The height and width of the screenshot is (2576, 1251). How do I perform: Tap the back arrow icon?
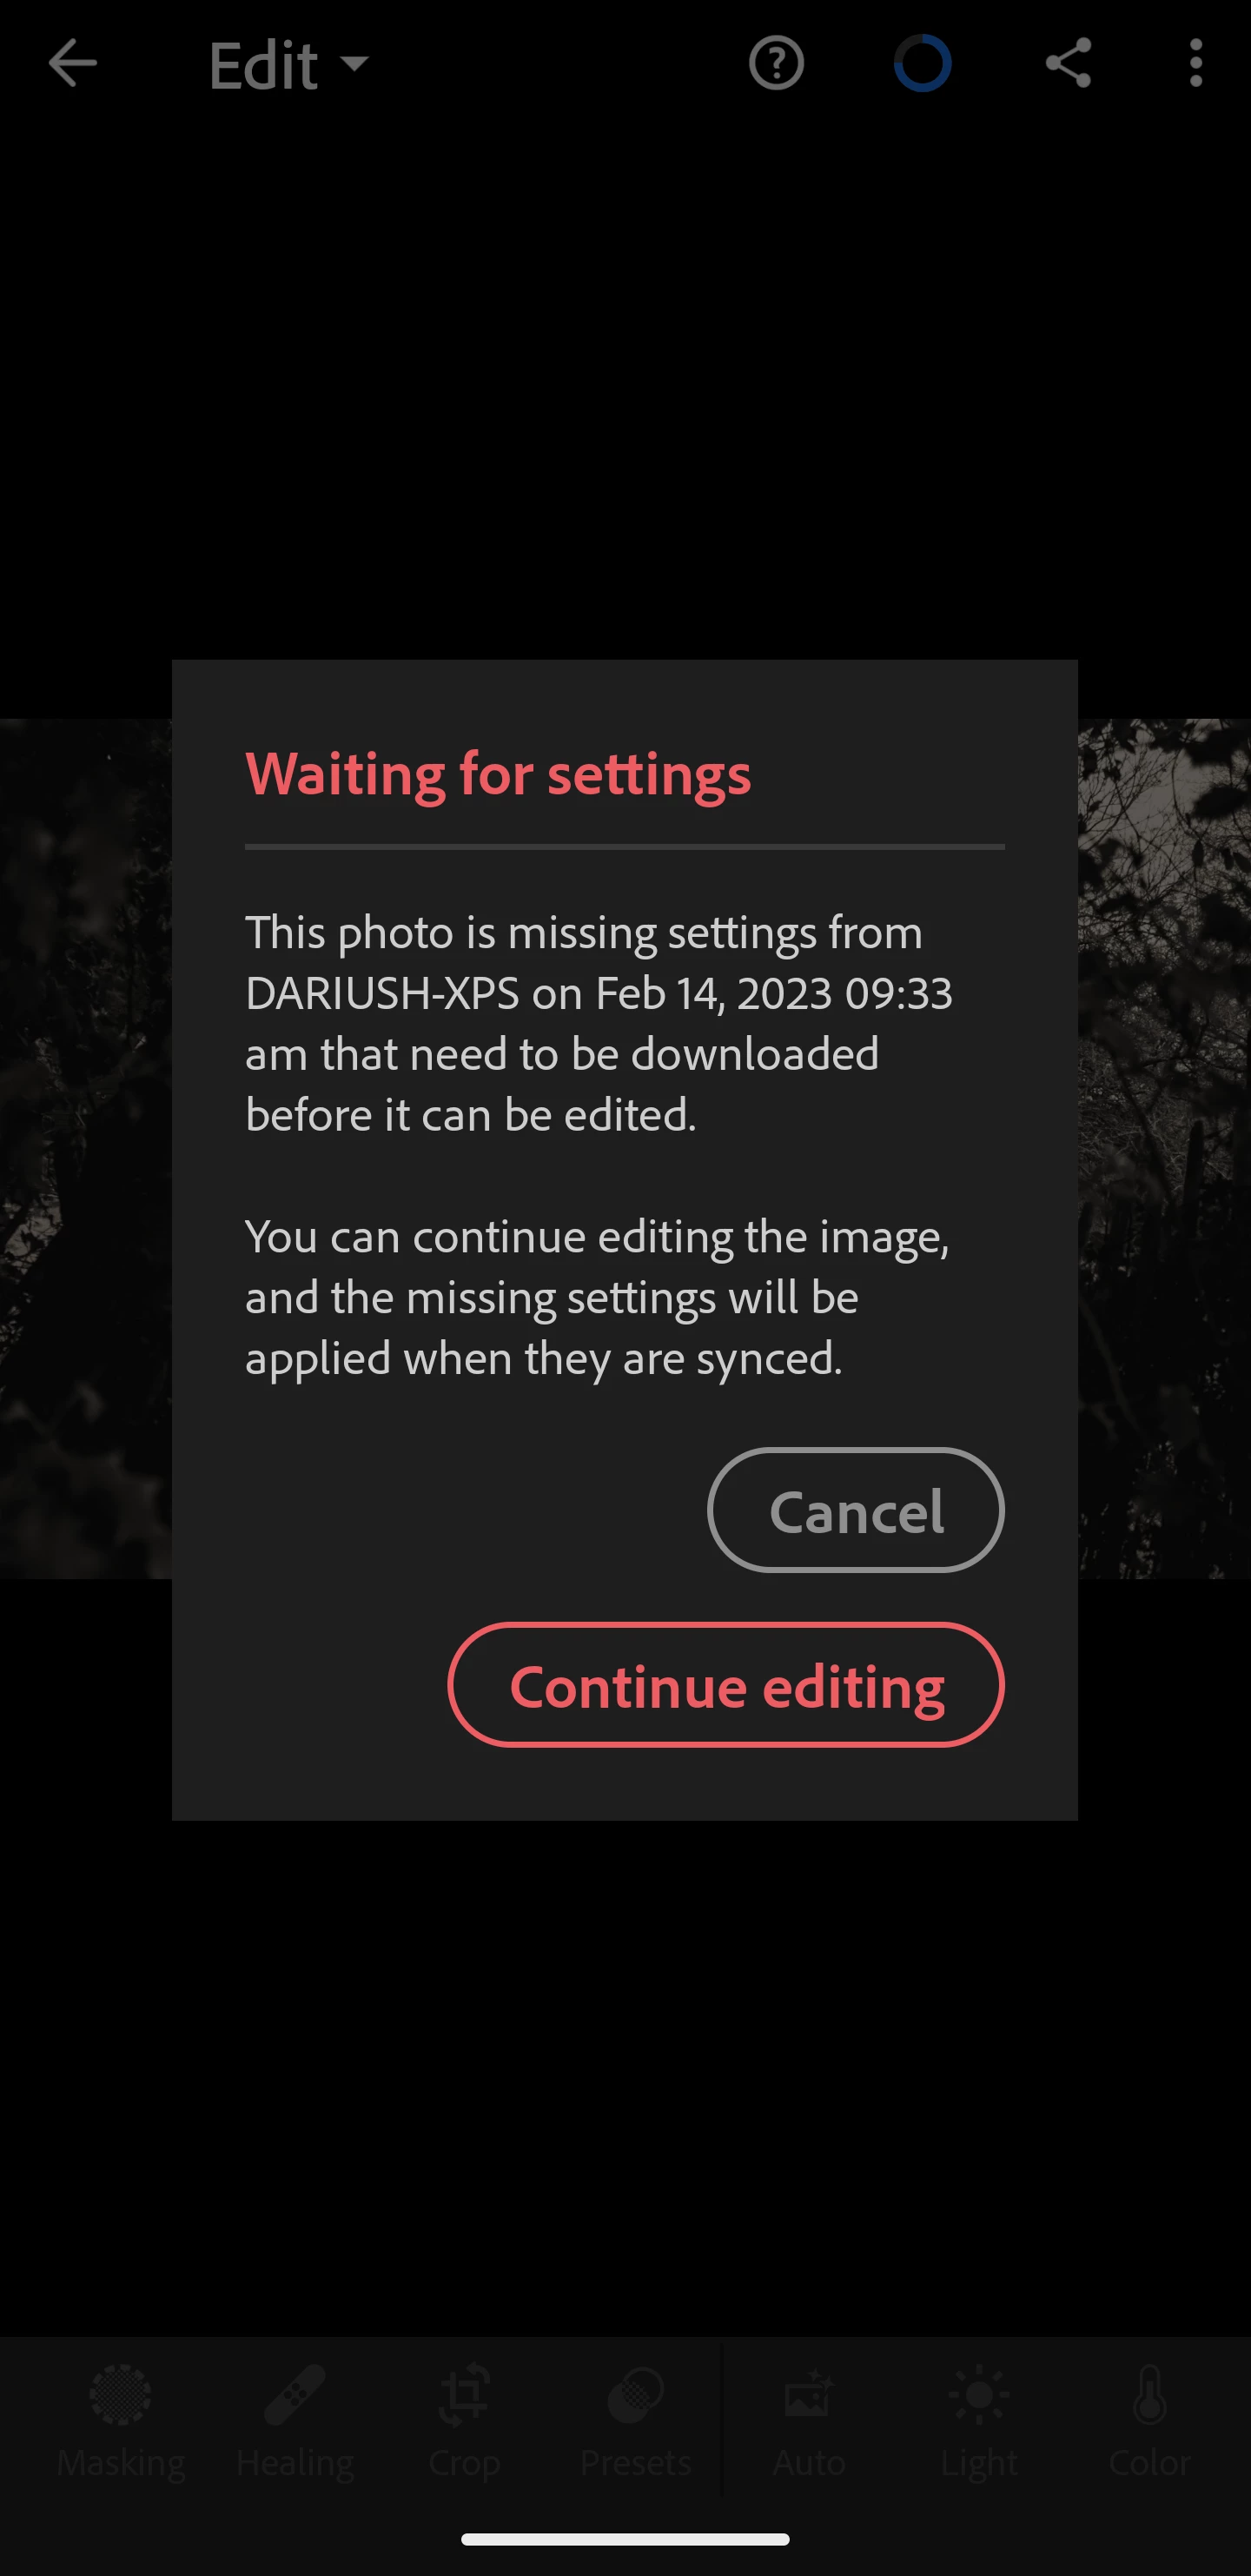(72, 64)
